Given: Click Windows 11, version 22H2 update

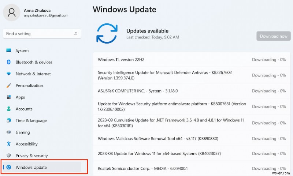Looking at the screenshot, I should coord(121,60).
